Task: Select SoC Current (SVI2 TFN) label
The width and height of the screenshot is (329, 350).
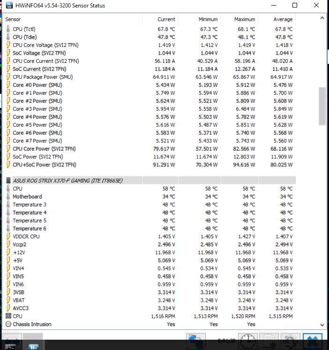Action: [39, 69]
